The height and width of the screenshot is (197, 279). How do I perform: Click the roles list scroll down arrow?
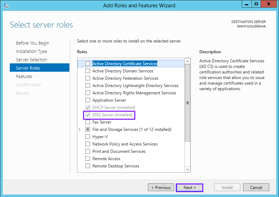187,169
